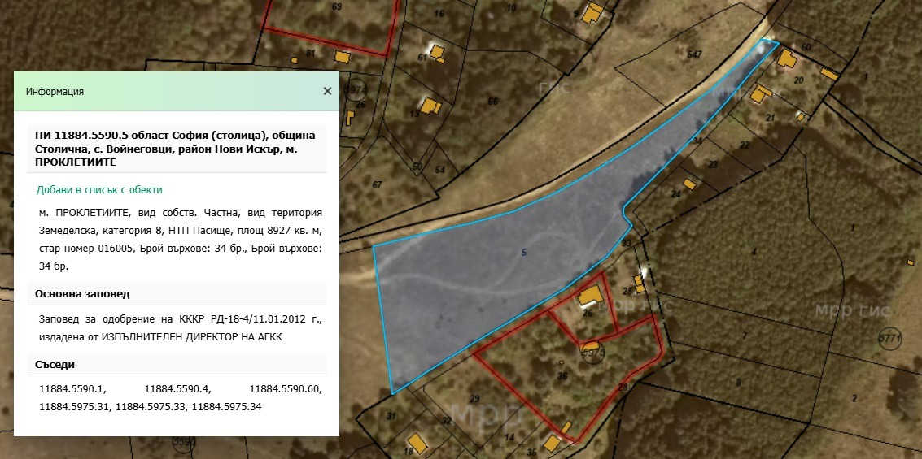Select forest parcel 8 on the map
The height and width of the screenshot is (459, 922).
(739, 383)
